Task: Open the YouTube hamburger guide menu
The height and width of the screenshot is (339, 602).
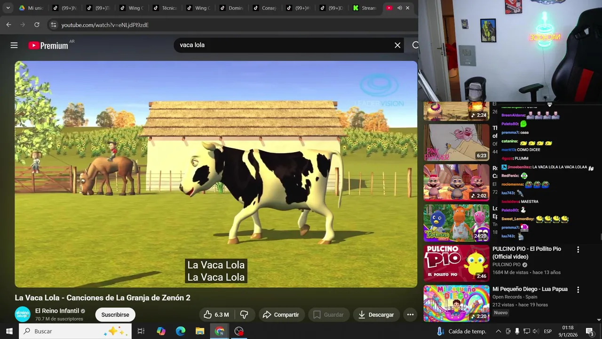Action: (x=14, y=45)
